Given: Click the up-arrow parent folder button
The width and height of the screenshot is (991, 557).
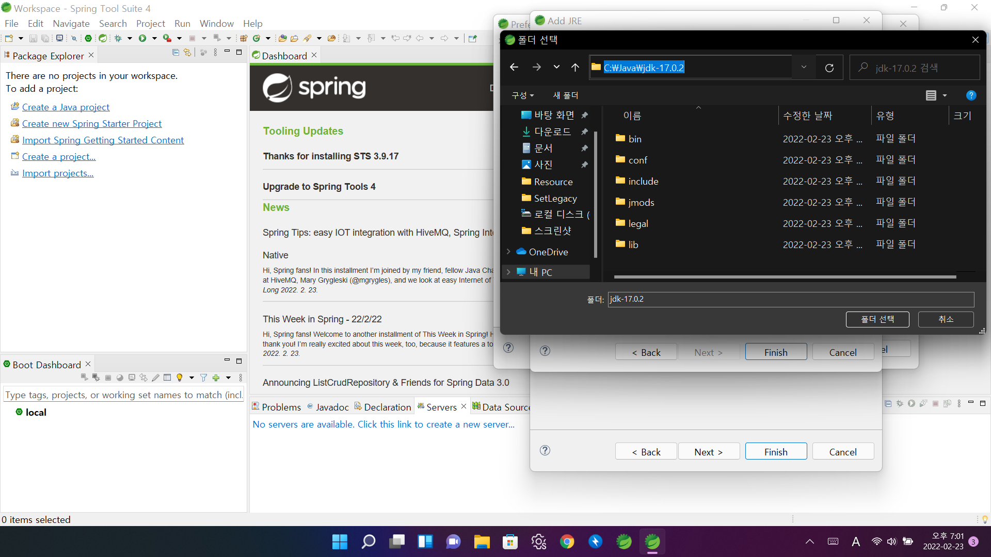Looking at the screenshot, I should pyautogui.click(x=575, y=68).
